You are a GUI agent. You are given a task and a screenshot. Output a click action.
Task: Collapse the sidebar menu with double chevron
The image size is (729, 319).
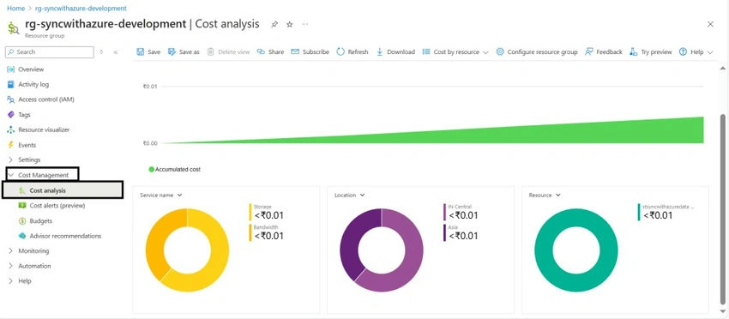(116, 52)
